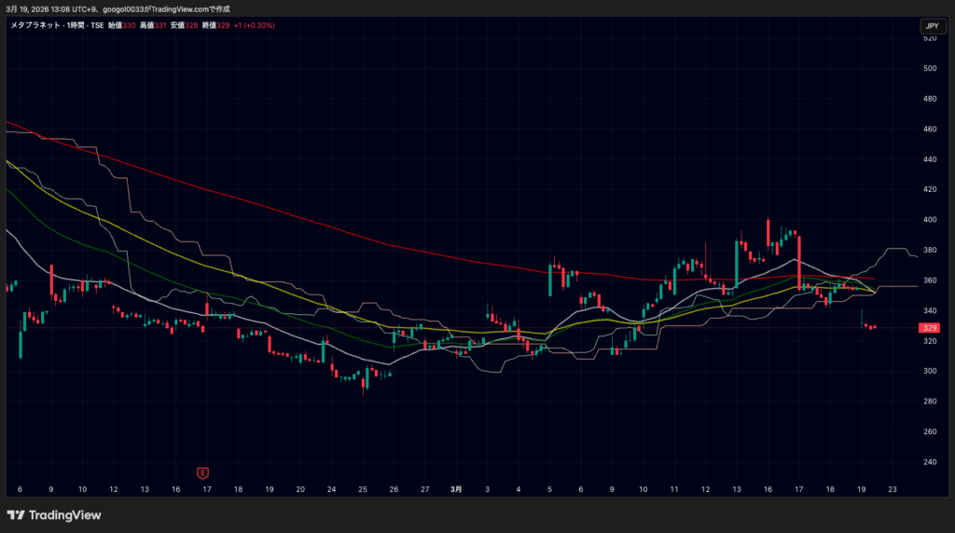Image resolution: width=955 pixels, height=533 pixels.
Task: Click the 終値 329 closing value in legend
Action: [216, 25]
